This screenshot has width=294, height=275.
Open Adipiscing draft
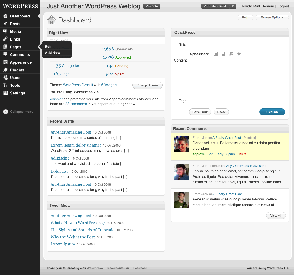tap(60, 158)
